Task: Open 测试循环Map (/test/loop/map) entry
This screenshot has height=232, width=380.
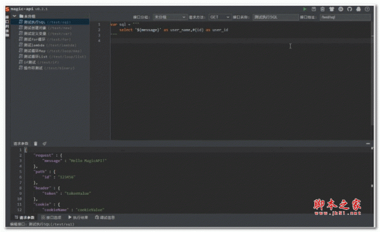Action: [50, 51]
